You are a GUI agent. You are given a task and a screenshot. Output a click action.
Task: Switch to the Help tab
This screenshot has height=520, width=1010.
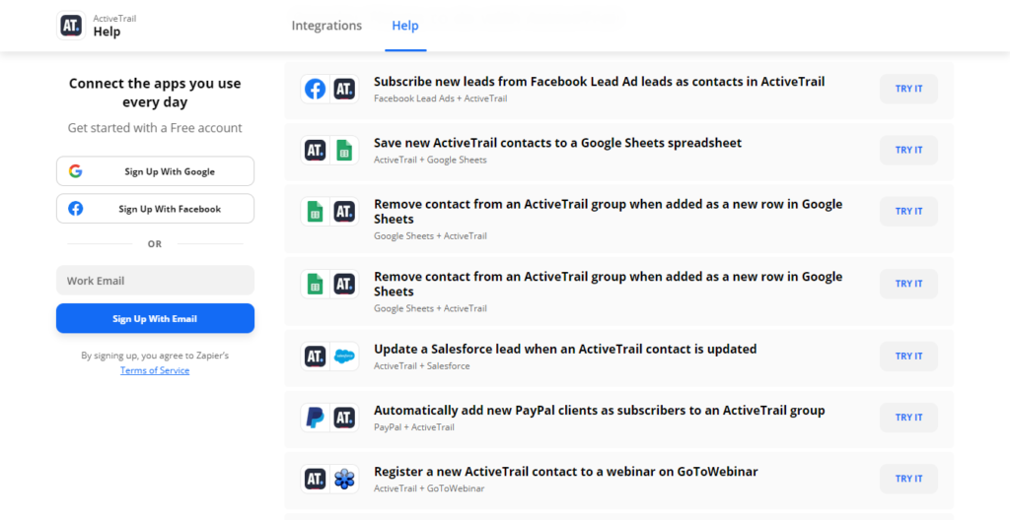[404, 26]
